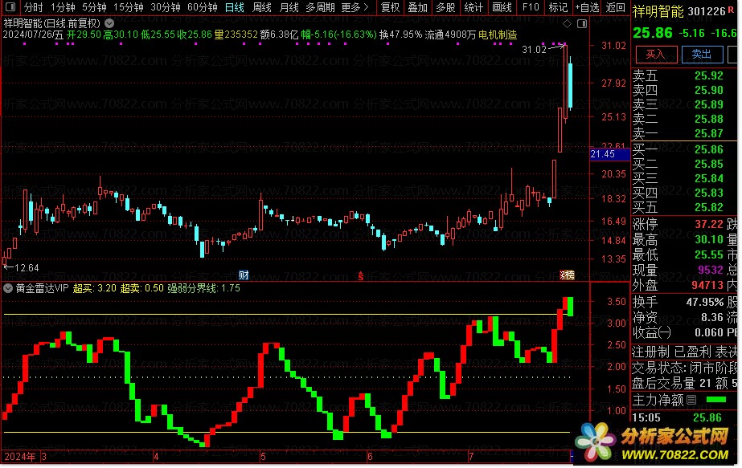Click the red S marker on timeline
The width and height of the screenshot is (742, 468).
pos(361,276)
